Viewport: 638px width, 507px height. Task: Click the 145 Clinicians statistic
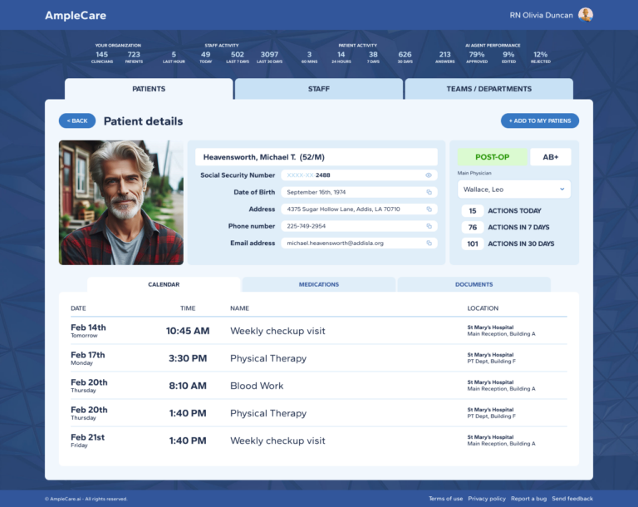[101, 57]
